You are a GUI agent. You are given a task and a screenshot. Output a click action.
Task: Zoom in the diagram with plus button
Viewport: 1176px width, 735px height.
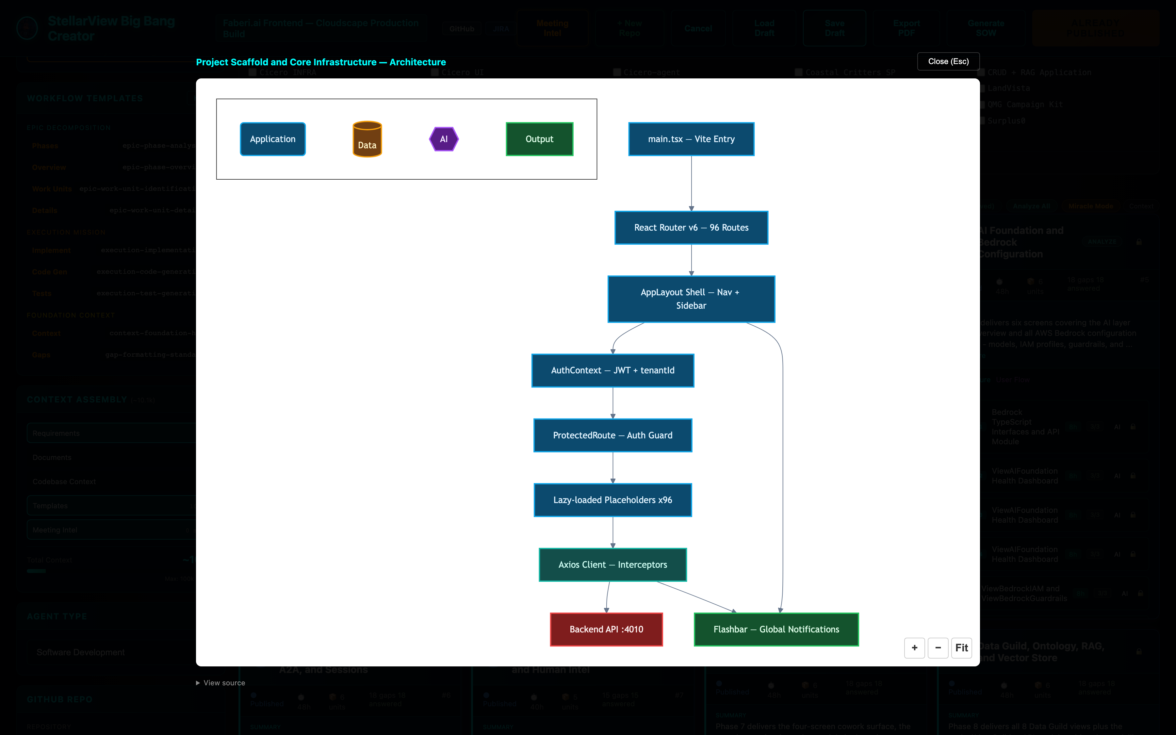point(914,647)
